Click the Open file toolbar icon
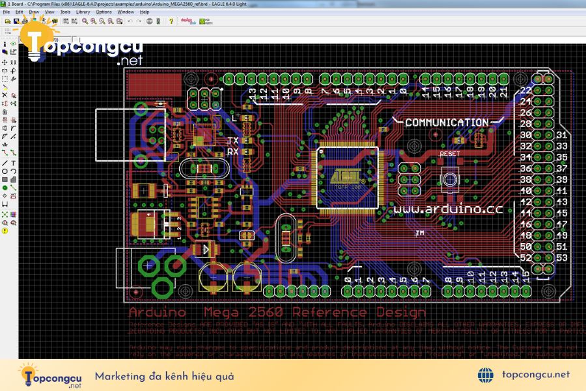The width and height of the screenshot is (586, 391). 7,22
